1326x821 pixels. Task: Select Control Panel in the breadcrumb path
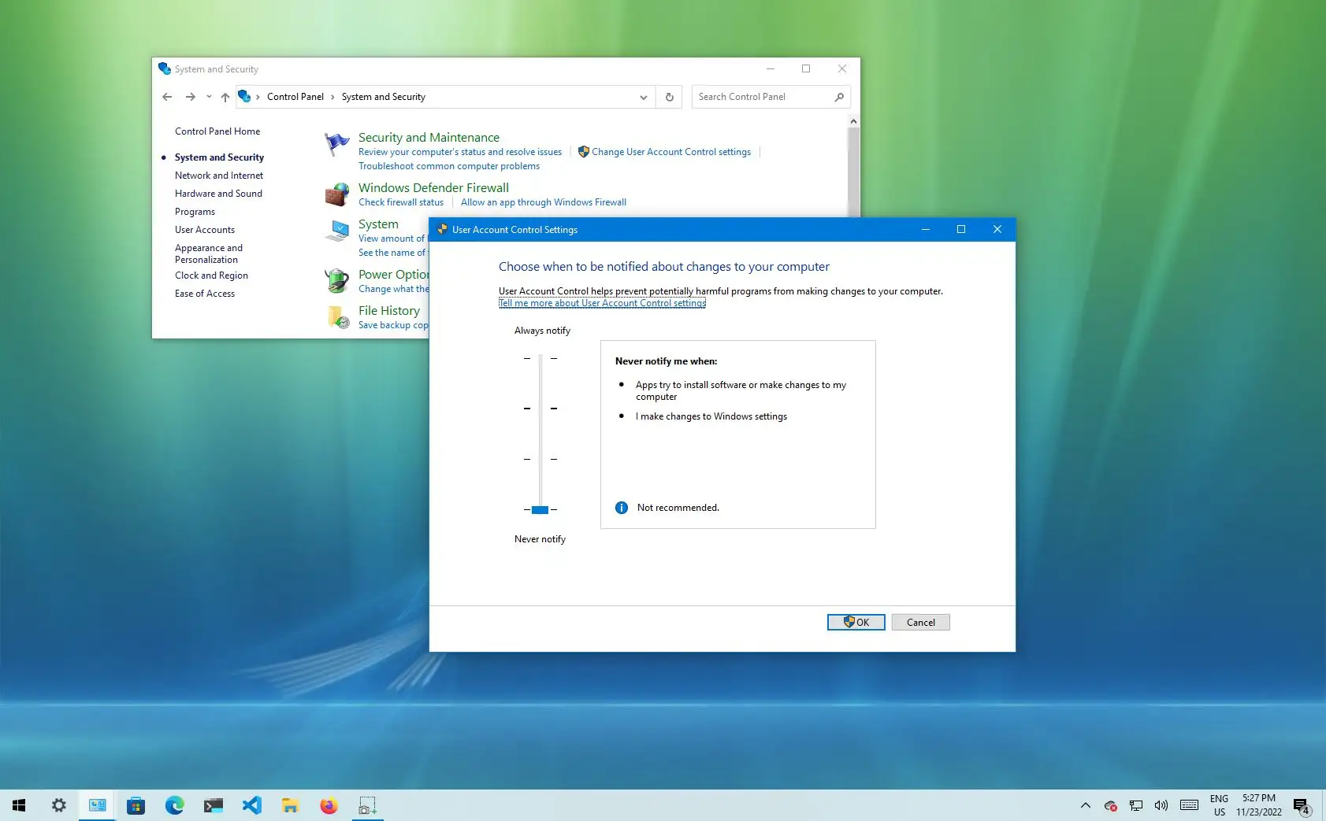point(295,96)
